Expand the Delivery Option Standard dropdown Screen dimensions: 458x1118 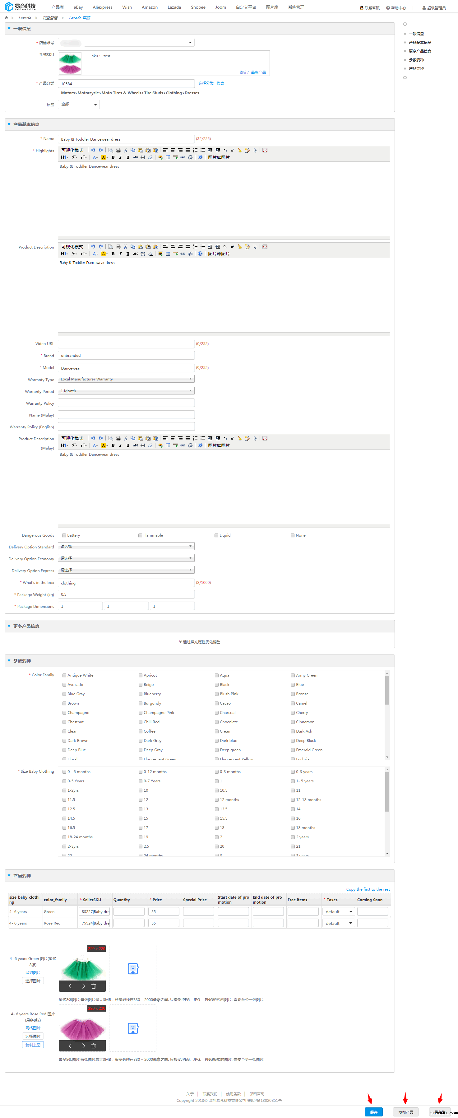tap(126, 547)
